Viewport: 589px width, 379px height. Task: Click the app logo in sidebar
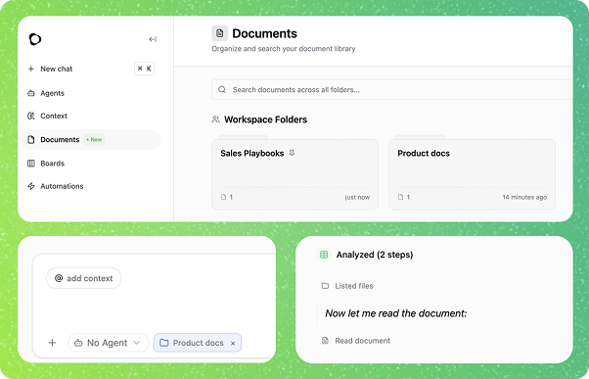(x=35, y=39)
